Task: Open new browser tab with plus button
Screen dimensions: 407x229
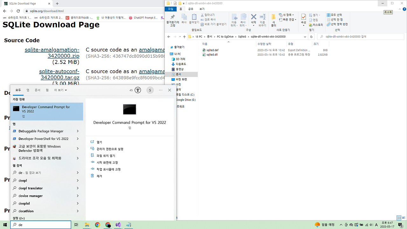Action: pyautogui.click(x=57, y=3)
